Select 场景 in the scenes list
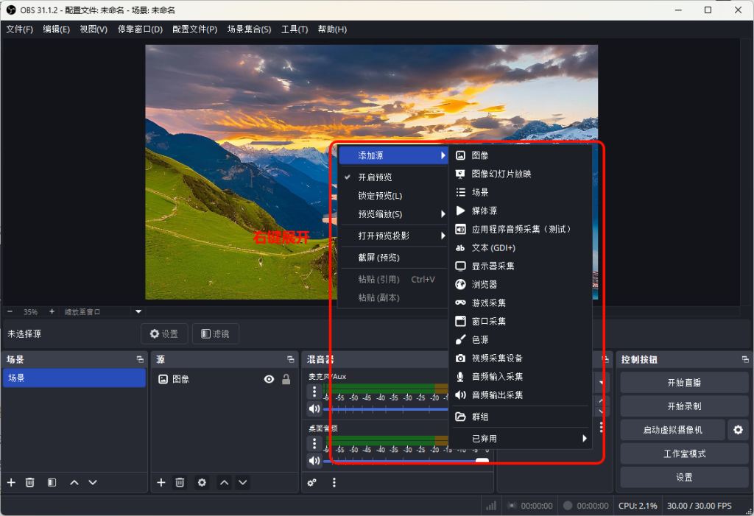This screenshot has height=516, width=754. (x=74, y=377)
